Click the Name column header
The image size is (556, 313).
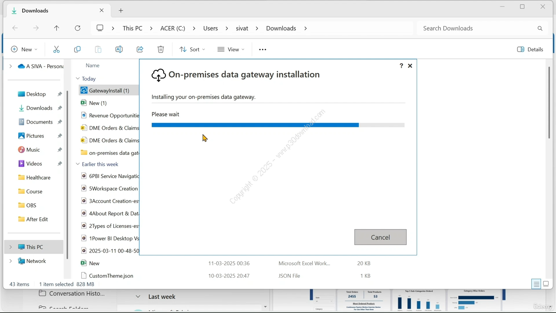point(93,66)
